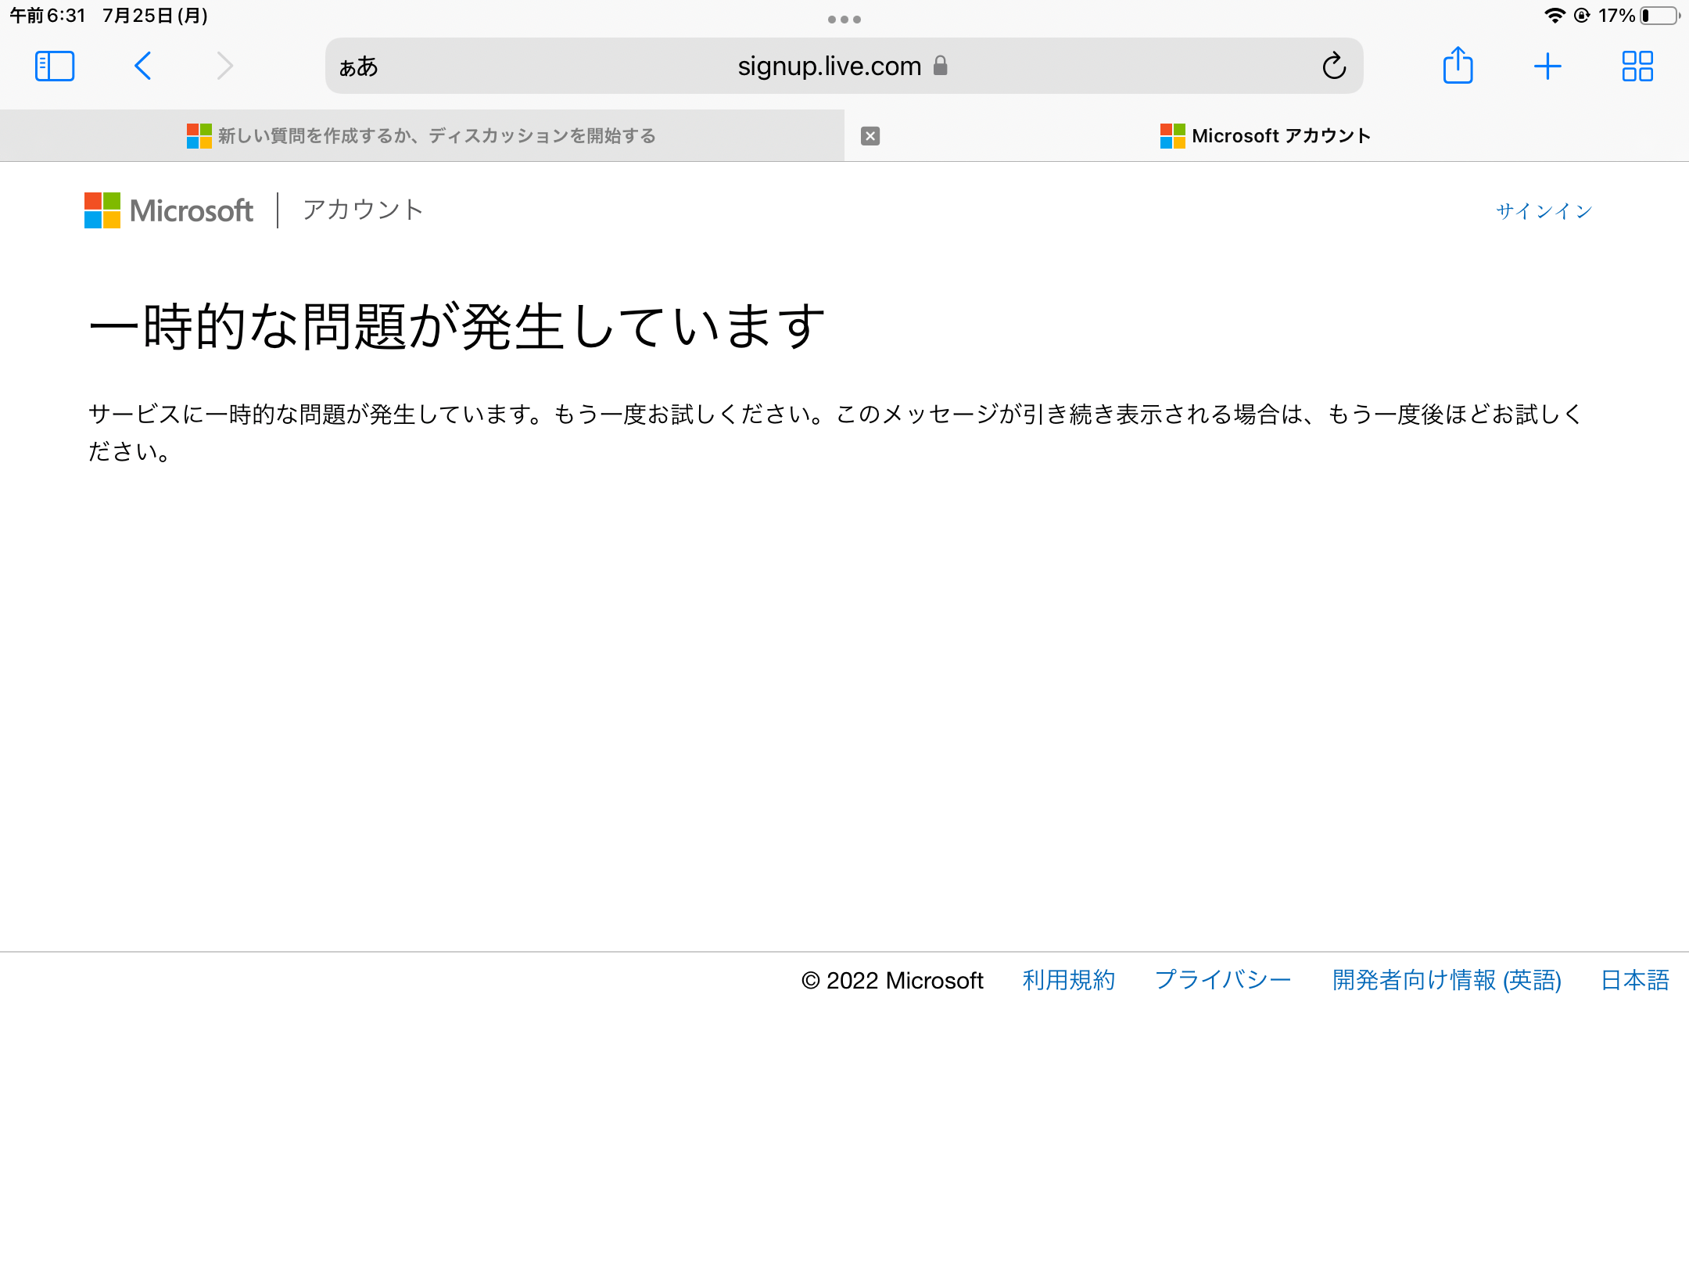The height and width of the screenshot is (1267, 1689).
Task: Open the プライバシー footer link
Action: 1223,980
